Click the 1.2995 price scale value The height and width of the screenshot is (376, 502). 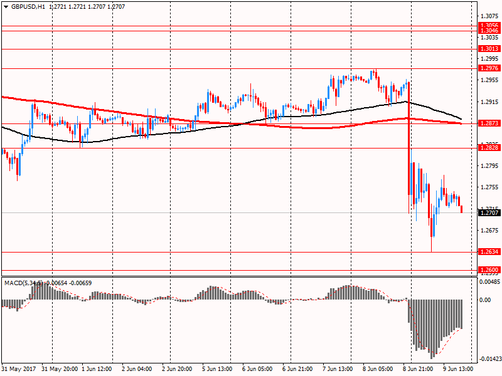(x=490, y=58)
